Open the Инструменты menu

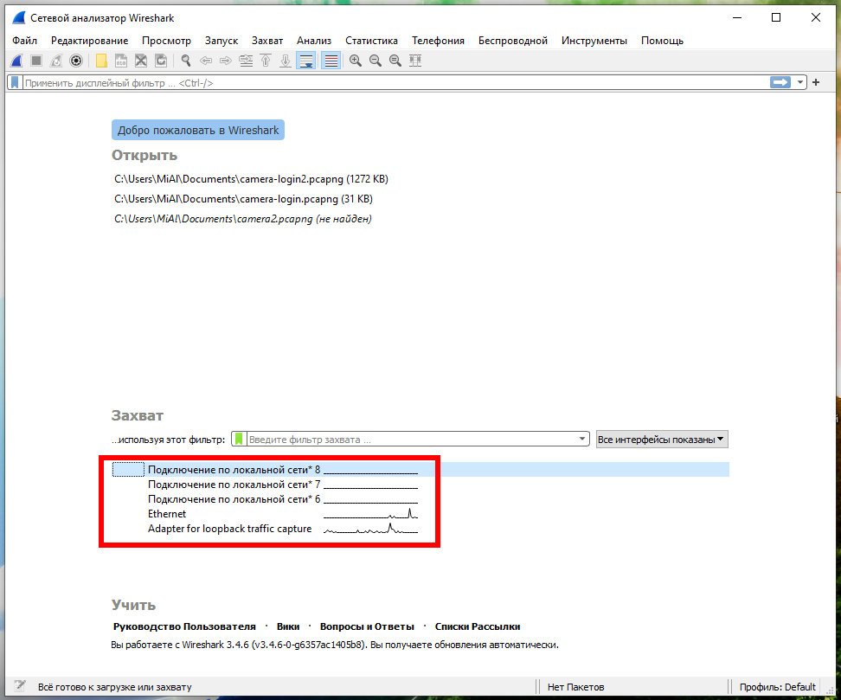[x=594, y=41]
